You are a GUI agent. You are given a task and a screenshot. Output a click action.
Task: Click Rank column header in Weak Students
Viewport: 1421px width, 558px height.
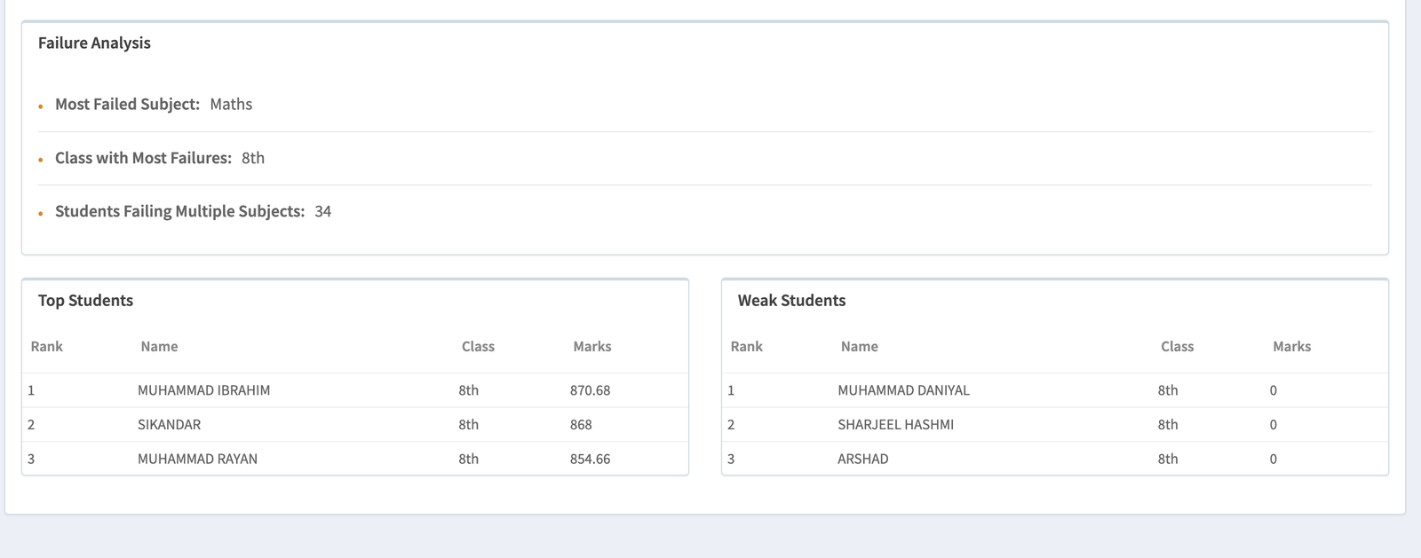[x=747, y=346]
